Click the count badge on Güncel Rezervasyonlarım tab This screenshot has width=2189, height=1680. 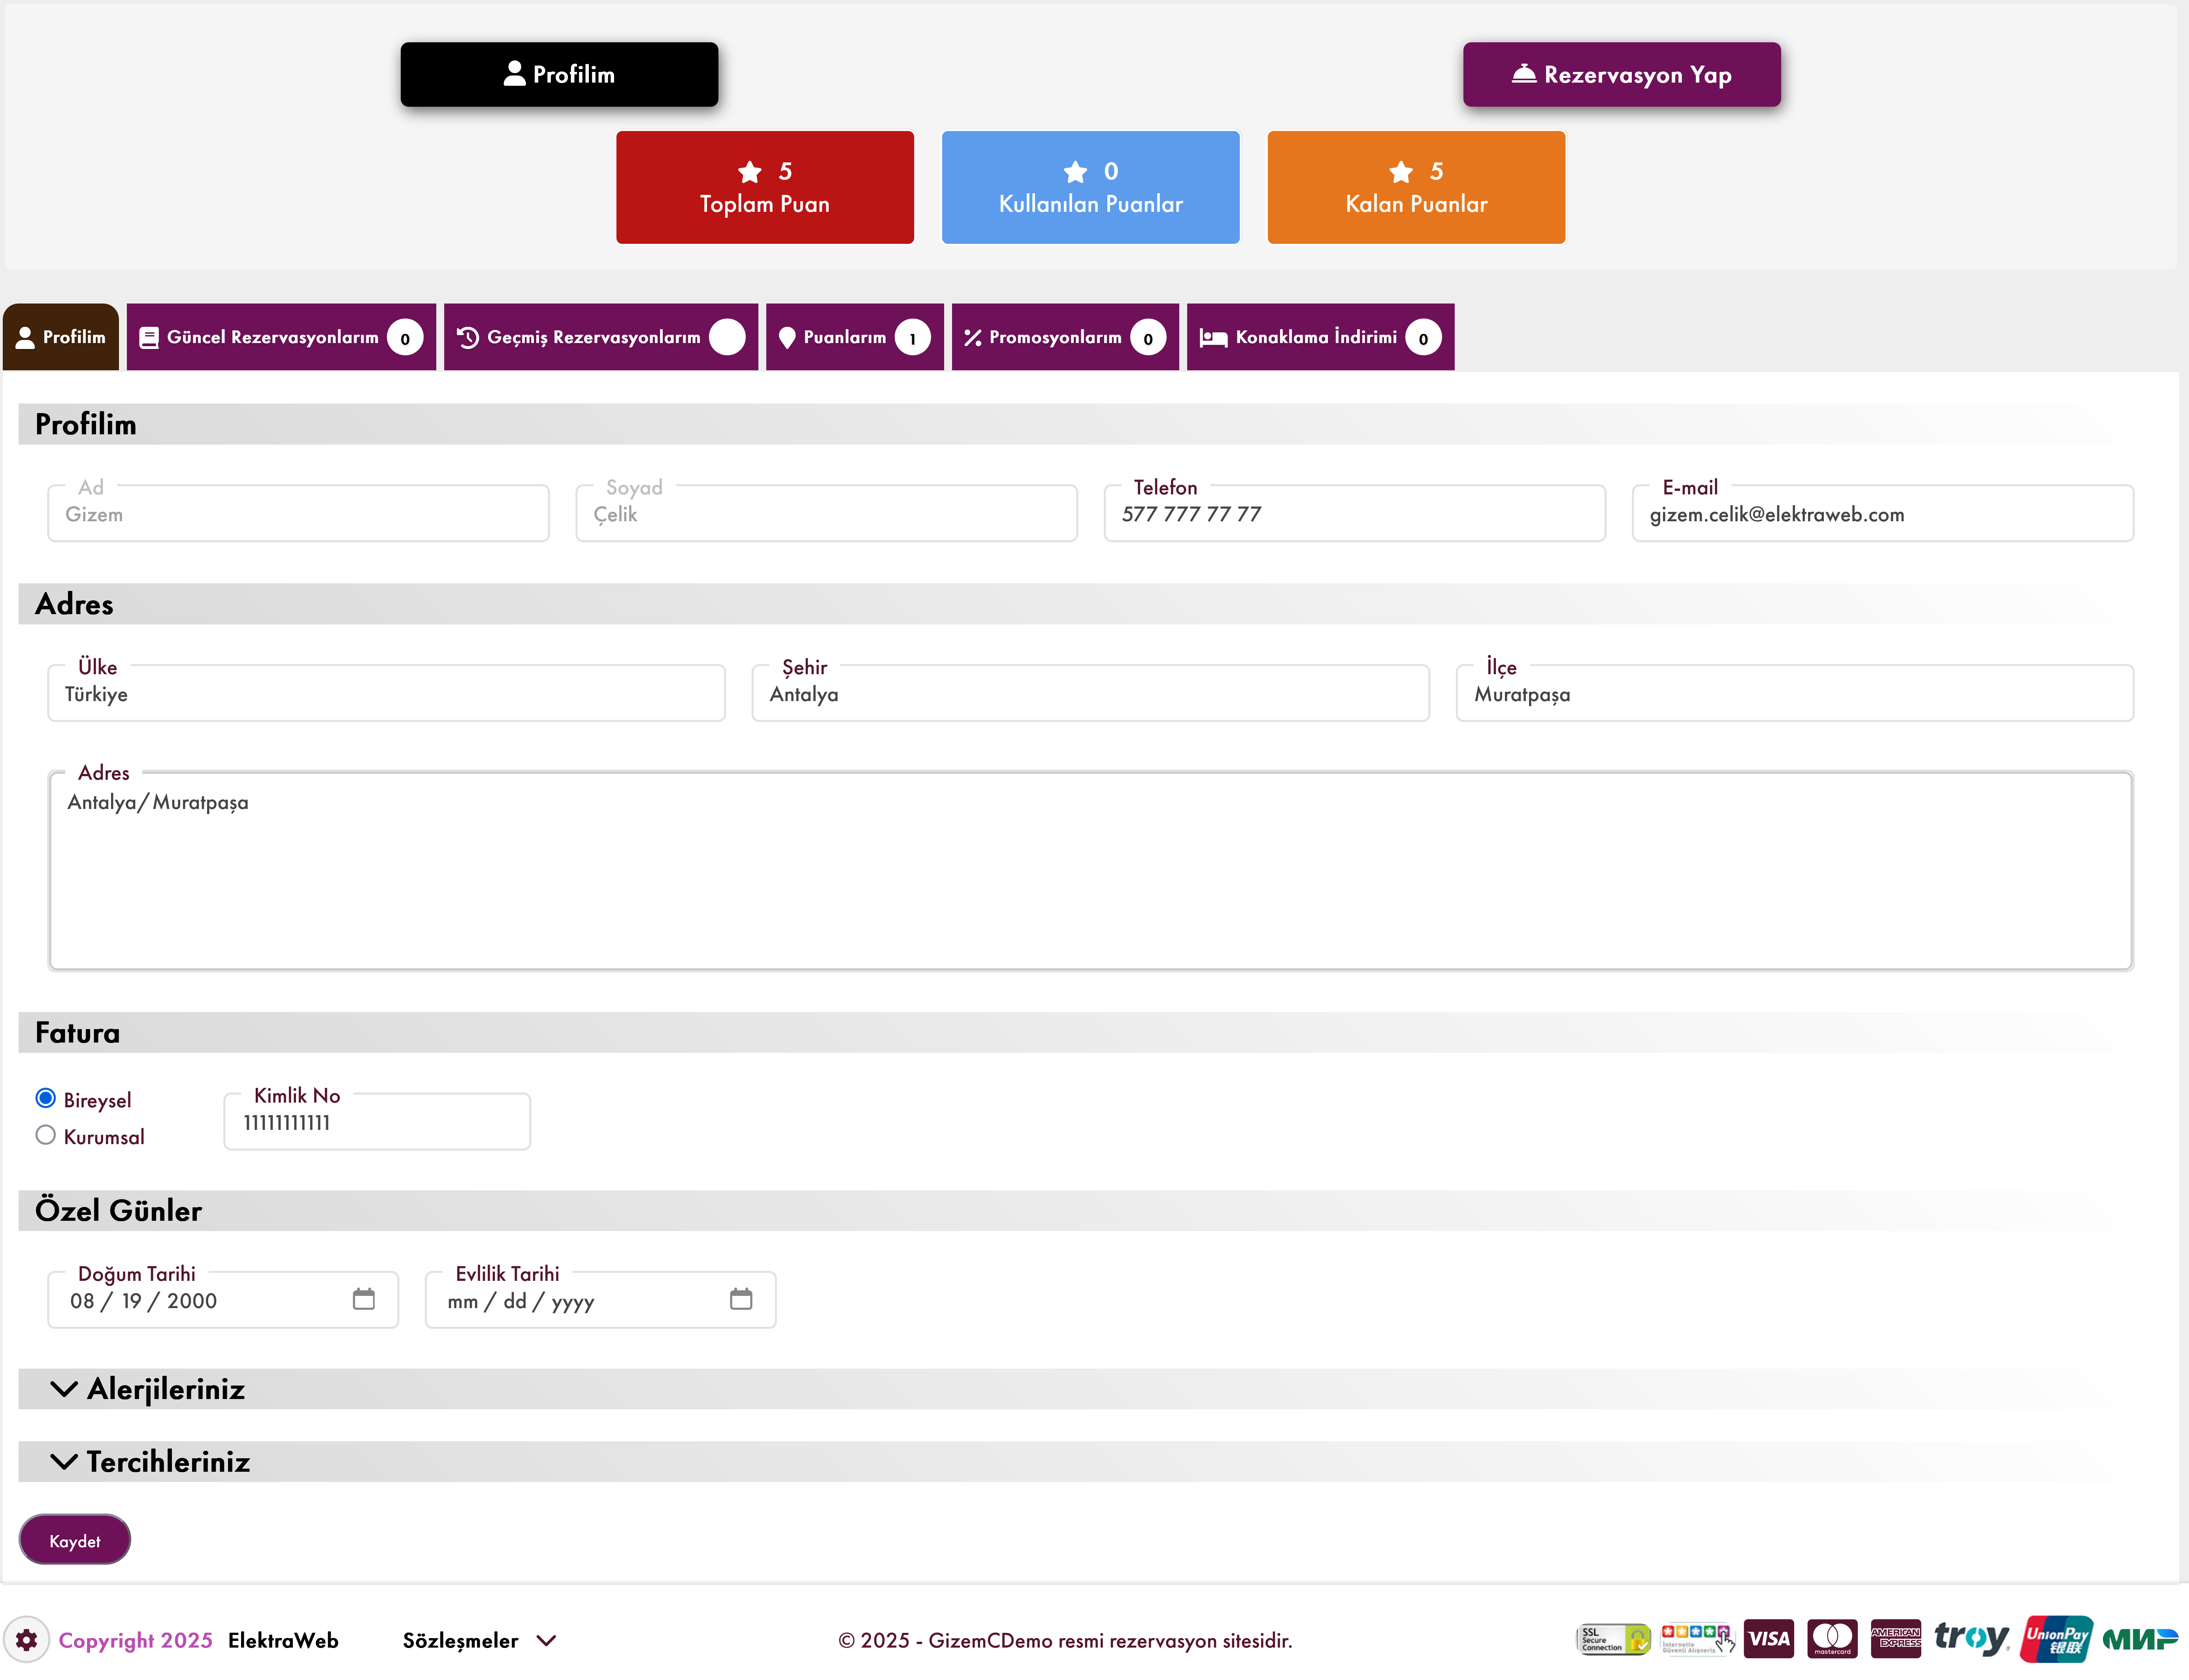coord(405,337)
